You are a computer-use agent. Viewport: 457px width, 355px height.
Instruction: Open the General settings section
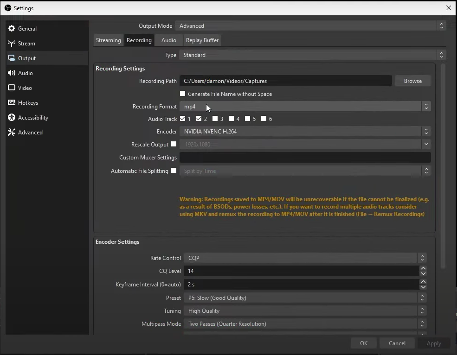click(27, 28)
